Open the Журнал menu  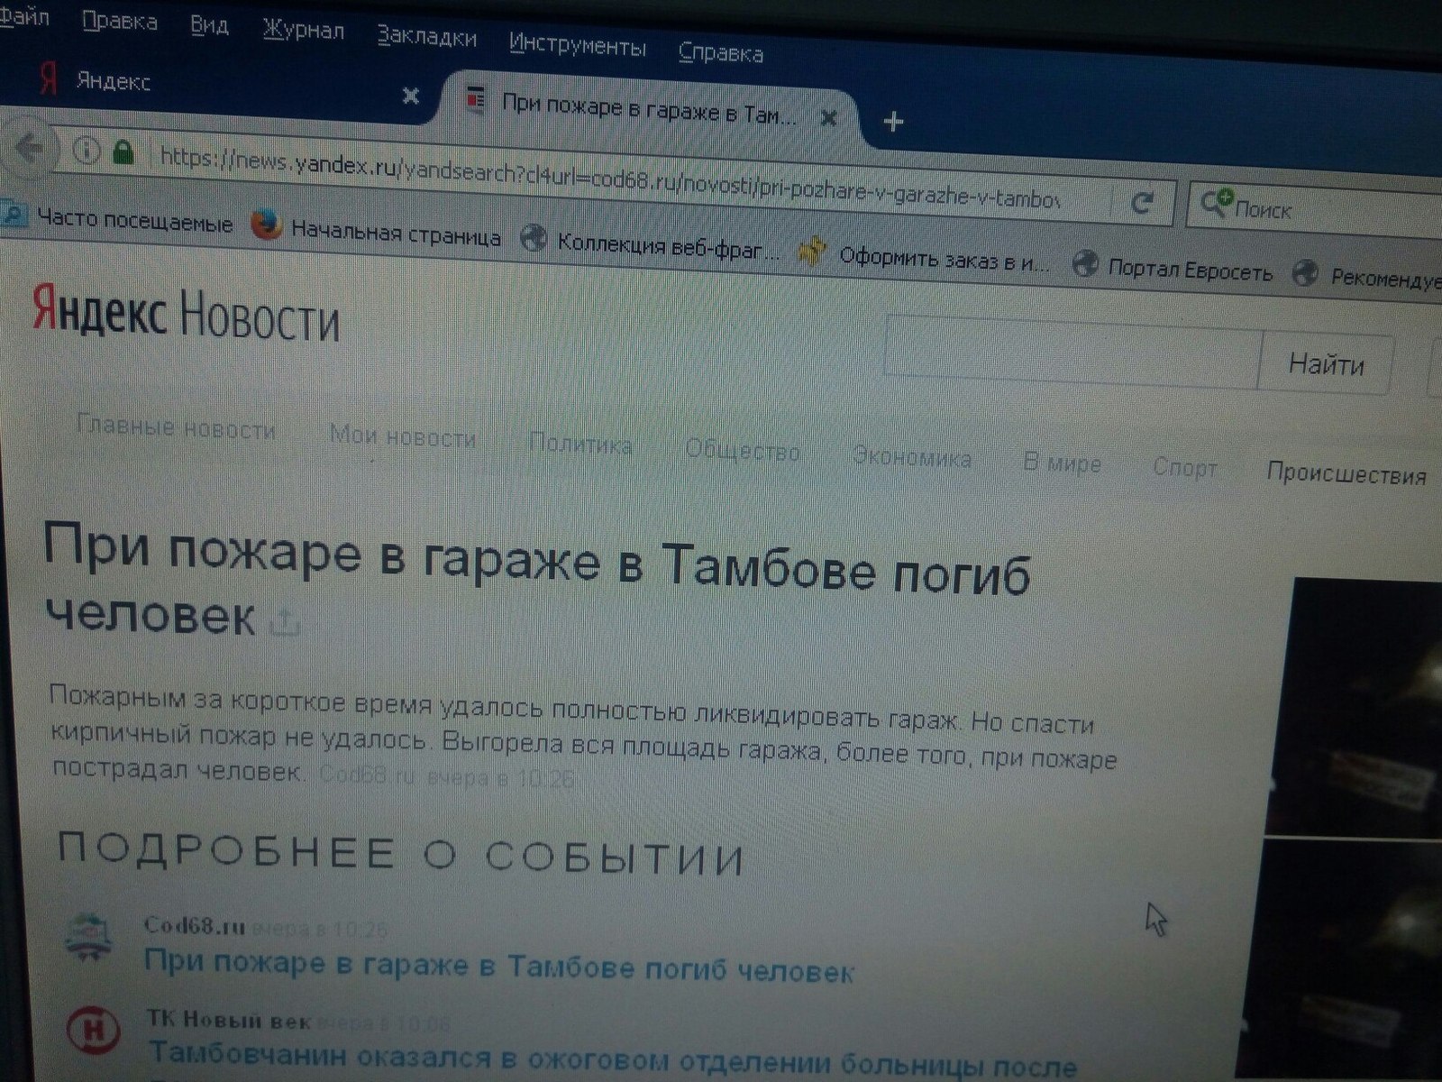[303, 31]
